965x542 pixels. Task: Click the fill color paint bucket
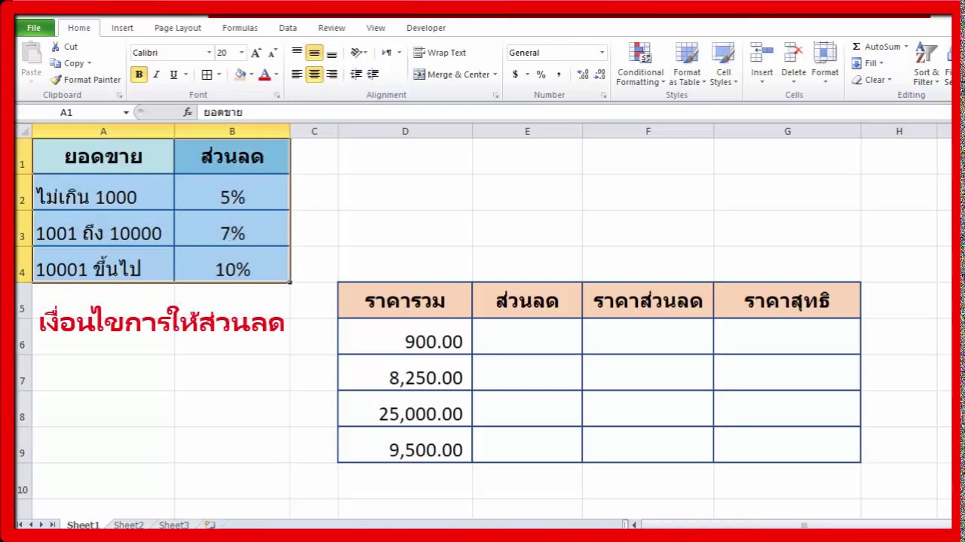coord(240,75)
